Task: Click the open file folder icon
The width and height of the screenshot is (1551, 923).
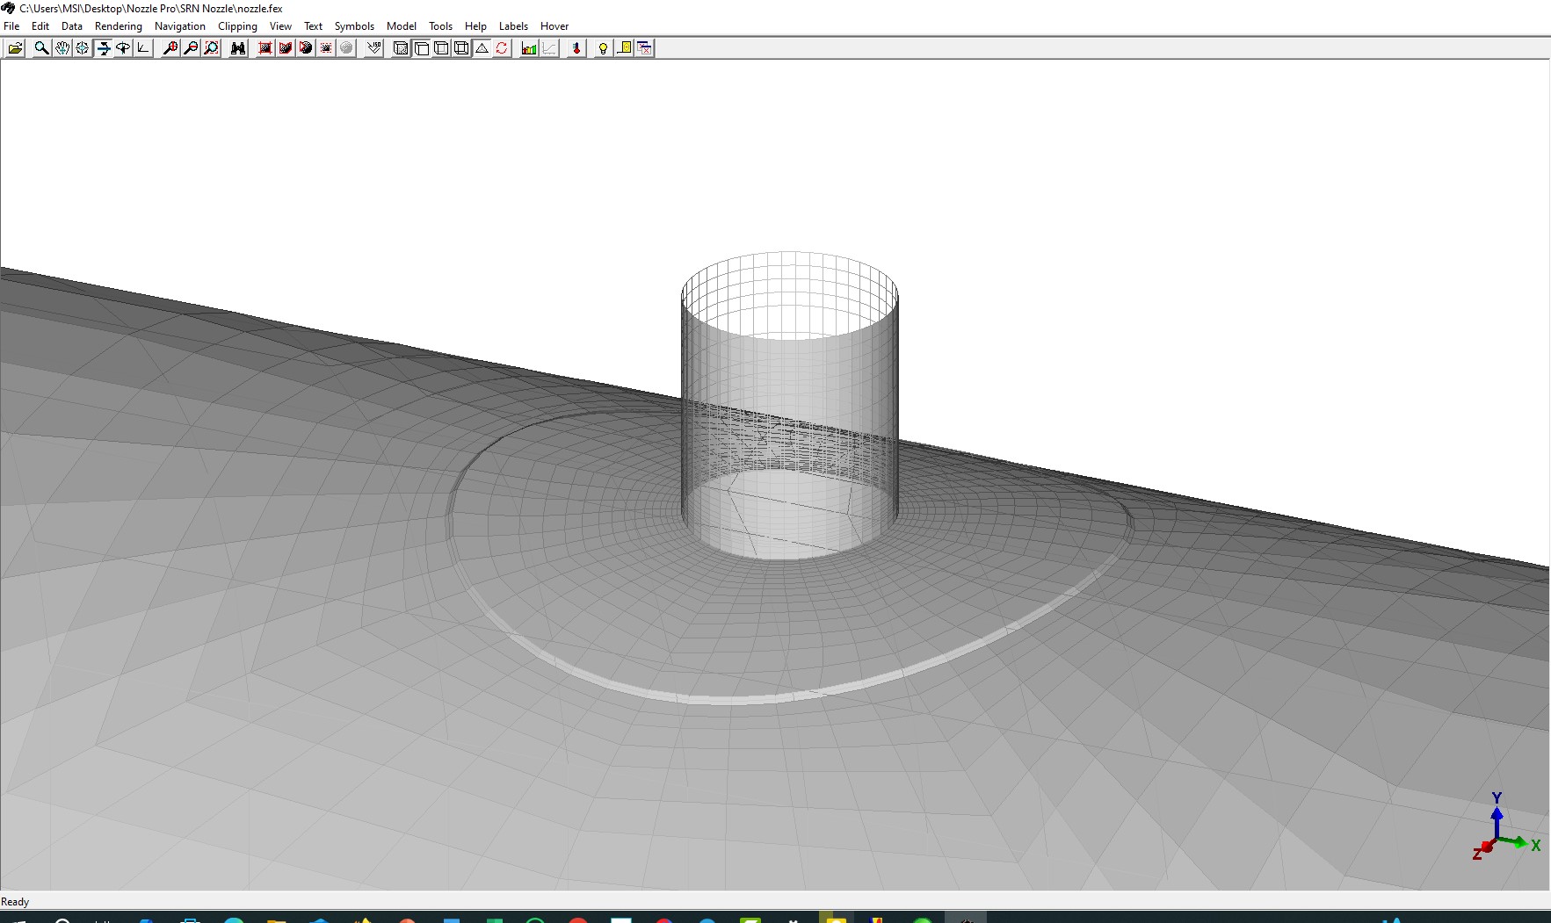Action: coord(15,48)
